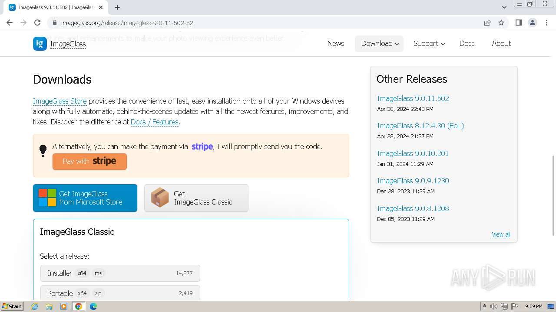Open Chrome three-dot menu
Viewport: 556px width, 312px height.
(546, 23)
